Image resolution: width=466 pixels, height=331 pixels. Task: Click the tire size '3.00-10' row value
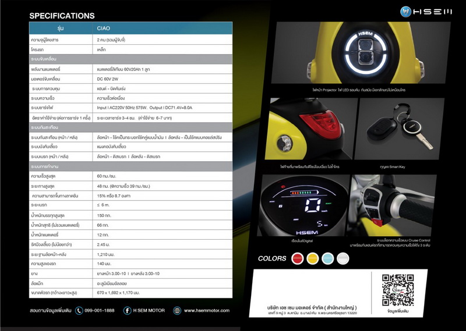pyautogui.click(x=128, y=274)
